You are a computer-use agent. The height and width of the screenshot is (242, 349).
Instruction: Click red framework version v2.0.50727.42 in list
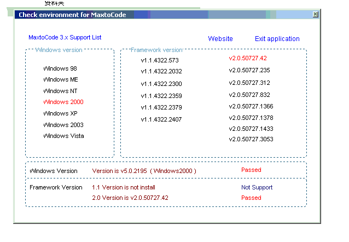[248, 58]
